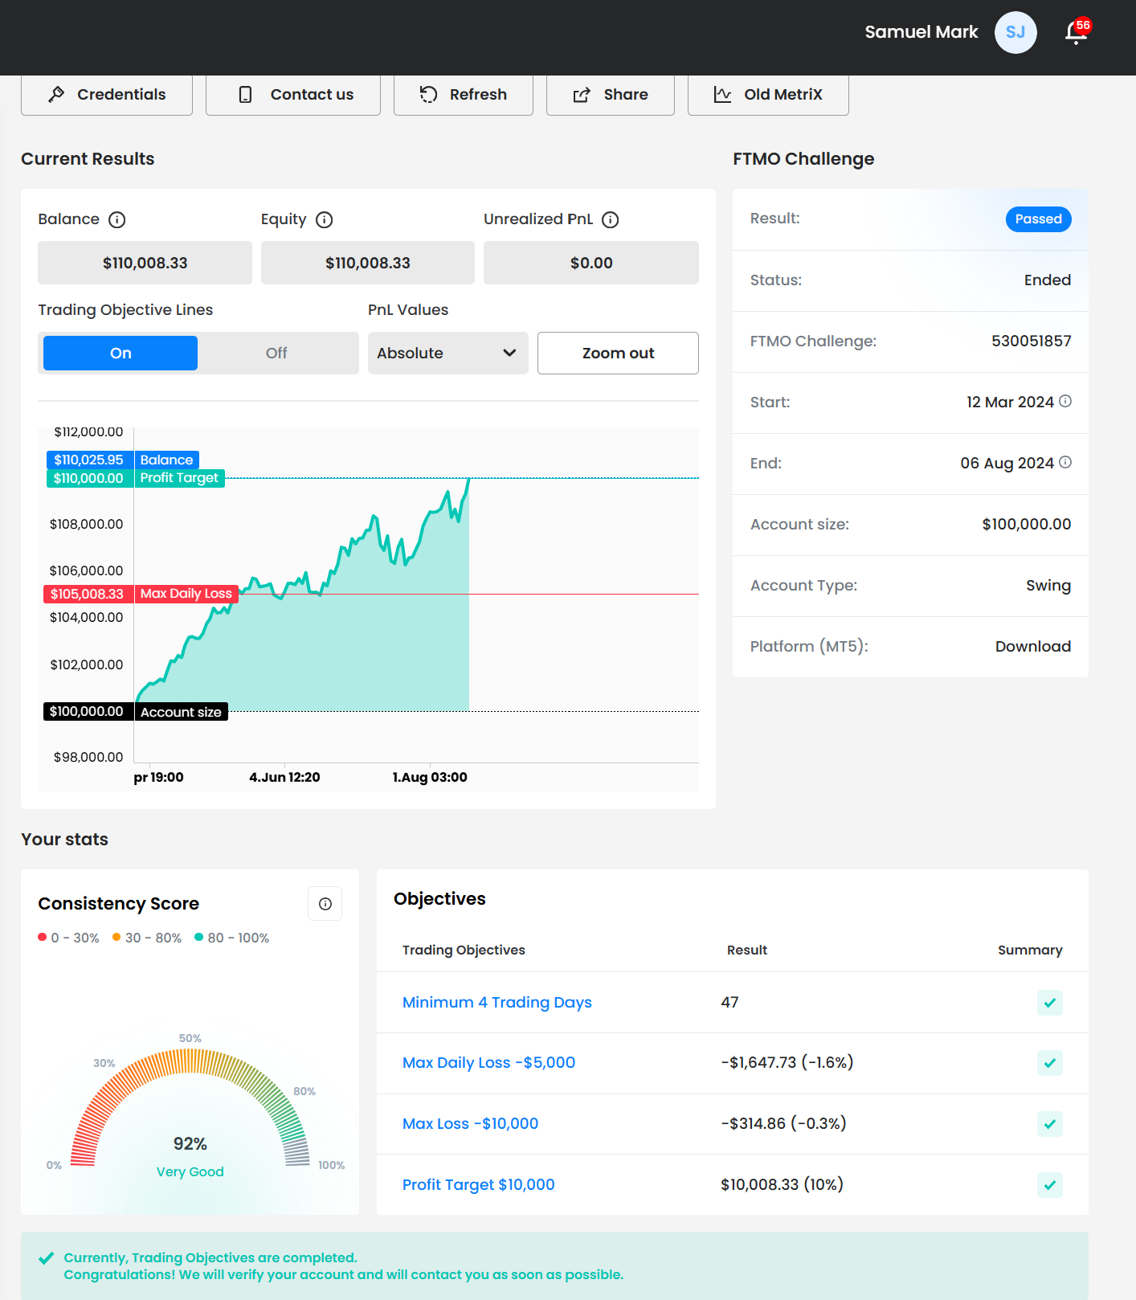Open the Absolute PnL Values dropdown
1136x1300 pixels.
pyautogui.click(x=447, y=353)
